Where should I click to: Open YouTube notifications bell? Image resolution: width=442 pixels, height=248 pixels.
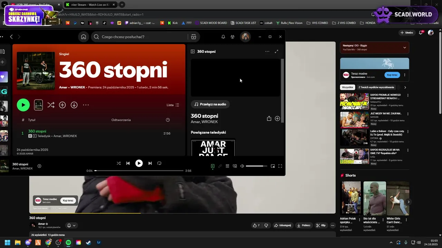[421, 32]
